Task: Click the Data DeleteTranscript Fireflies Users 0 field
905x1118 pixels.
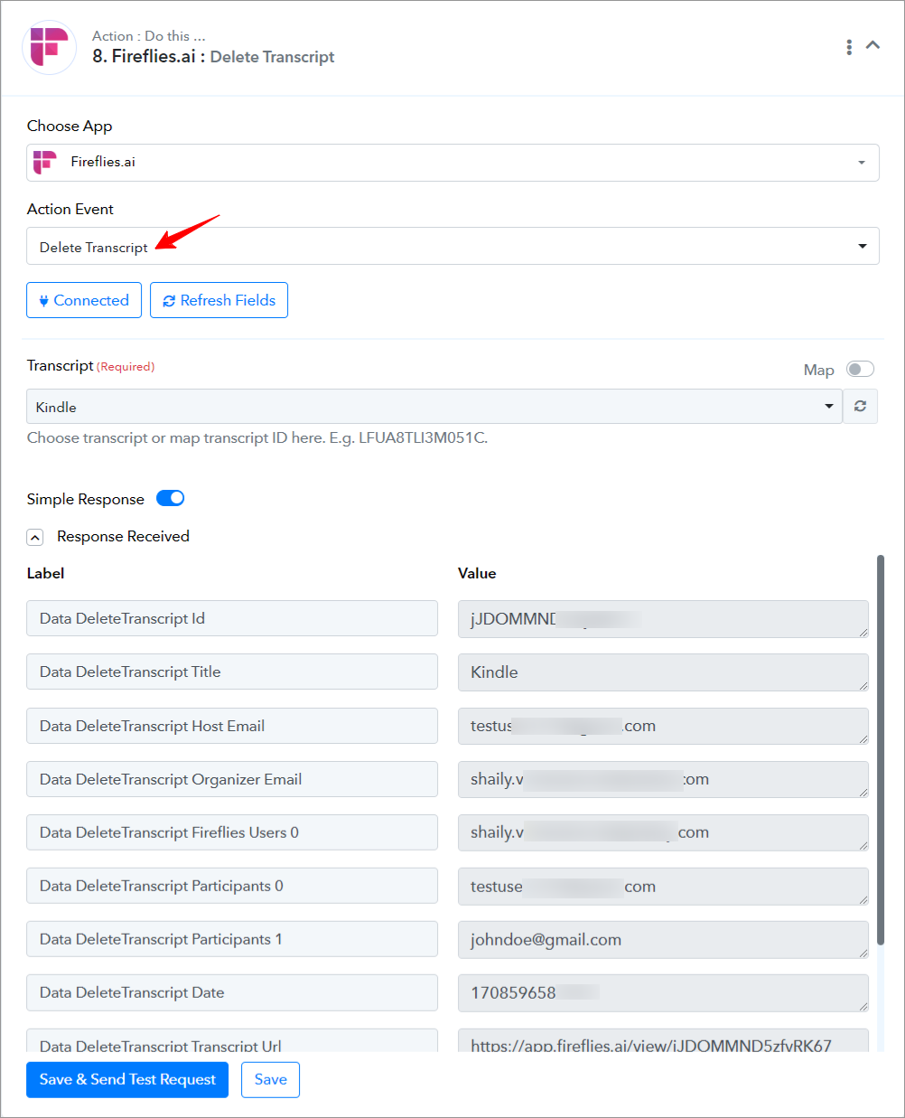Action: pyautogui.click(x=232, y=832)
